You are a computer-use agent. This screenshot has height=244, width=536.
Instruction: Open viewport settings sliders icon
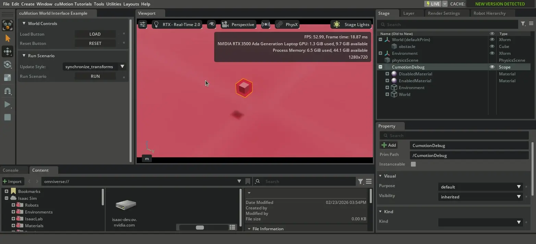143,24
